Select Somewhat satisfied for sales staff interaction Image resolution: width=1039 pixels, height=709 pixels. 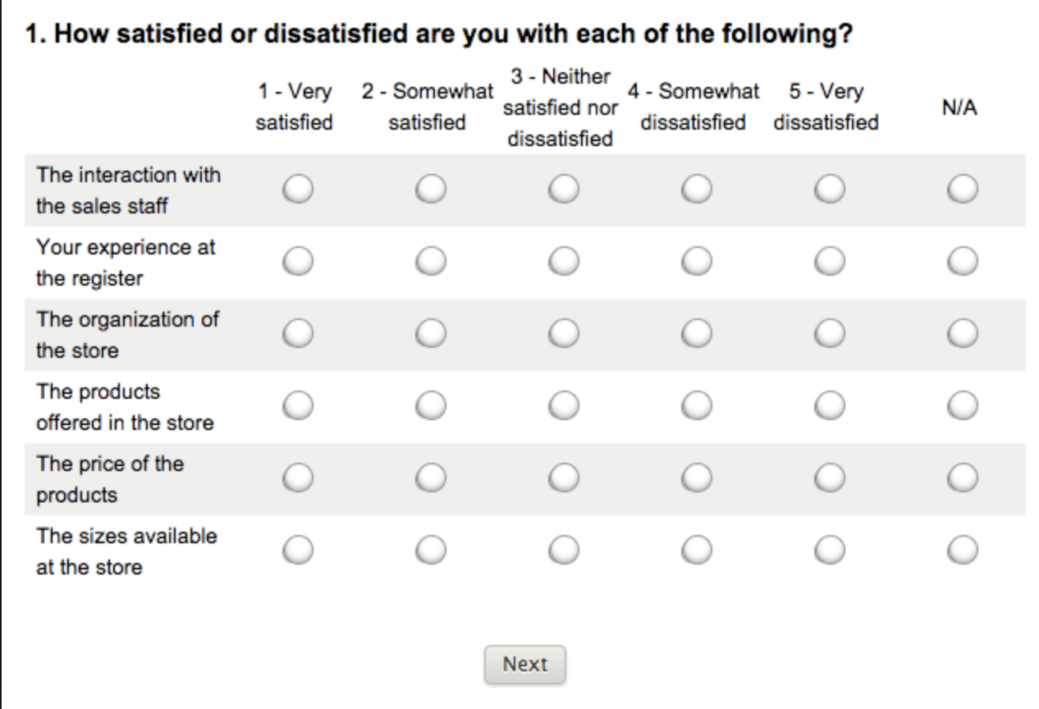(430, 190)
